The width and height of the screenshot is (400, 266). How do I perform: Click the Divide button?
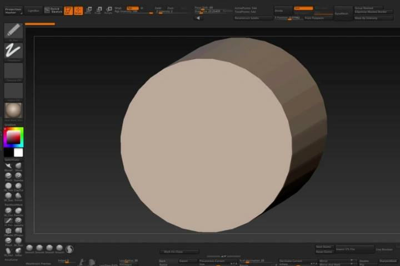click(283, 11)
